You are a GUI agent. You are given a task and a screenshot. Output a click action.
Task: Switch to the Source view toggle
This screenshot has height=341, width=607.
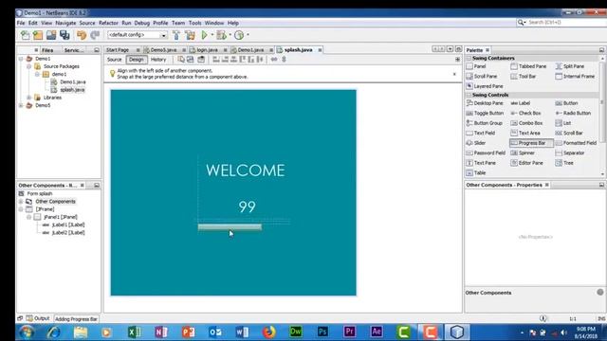coord(114,60)
